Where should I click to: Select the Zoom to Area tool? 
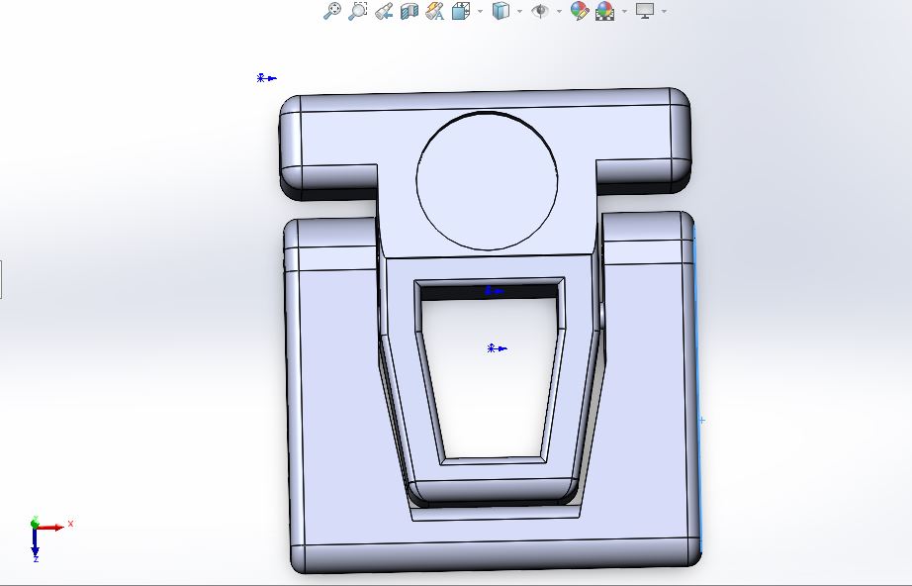[x=358, y=11]
